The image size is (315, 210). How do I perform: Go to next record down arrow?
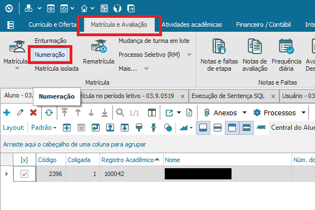(91, 113)
